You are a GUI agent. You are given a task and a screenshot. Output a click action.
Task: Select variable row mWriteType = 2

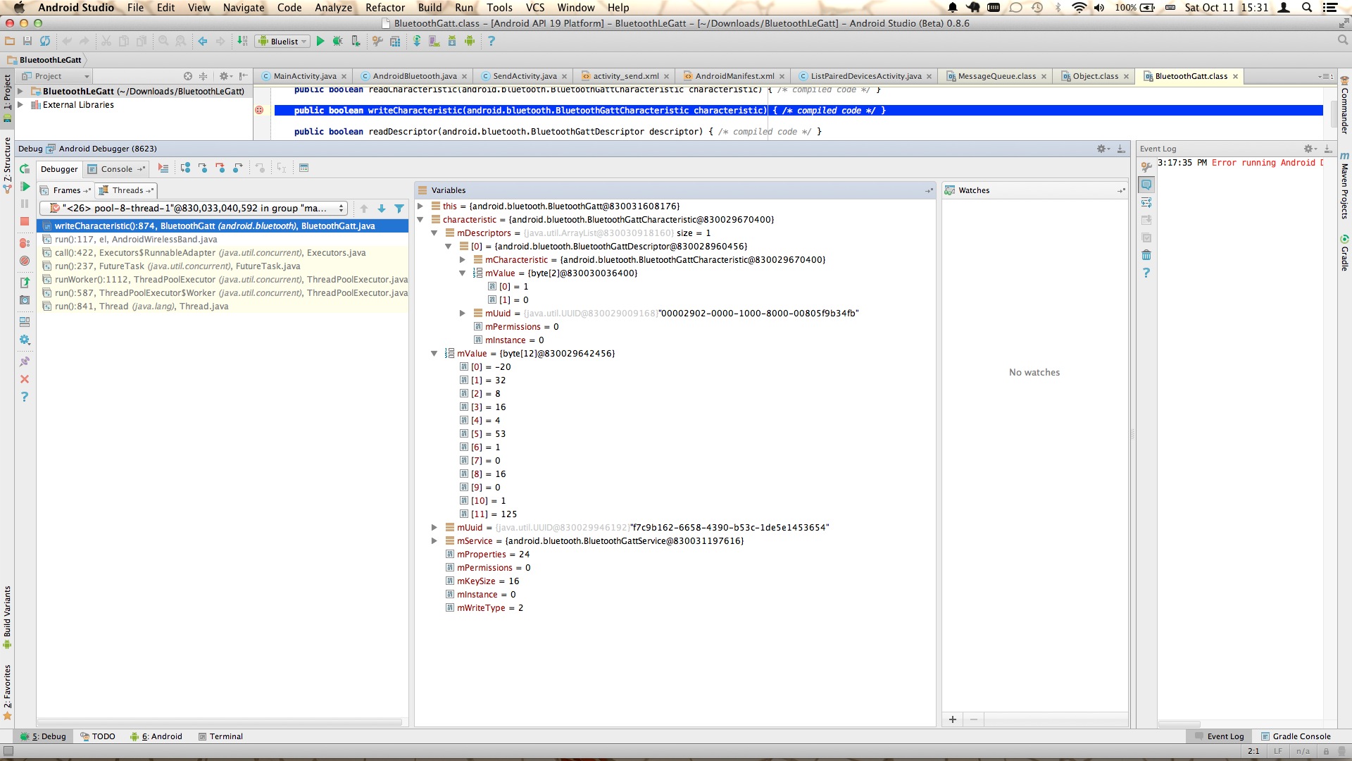[x=490, y=608]
